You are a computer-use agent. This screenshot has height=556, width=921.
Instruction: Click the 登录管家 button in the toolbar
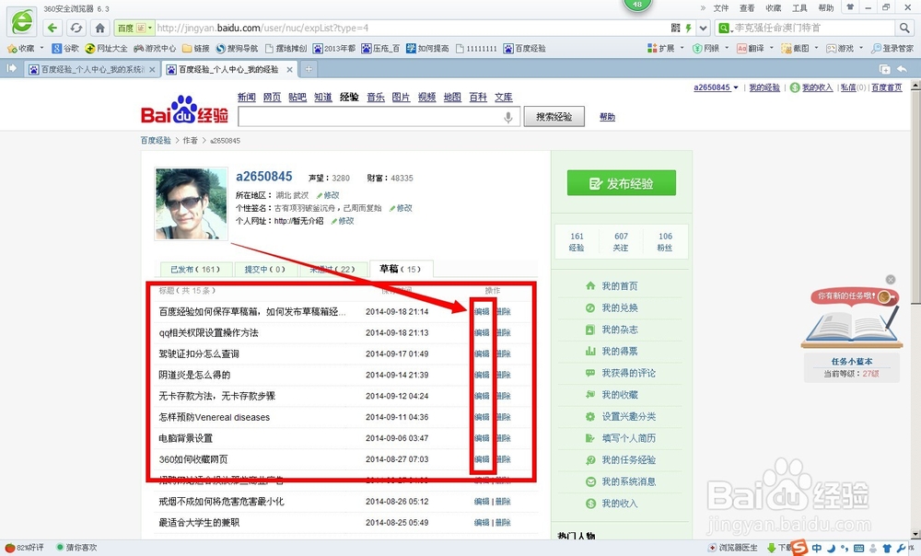pyautogui.click(x=892, y=48)
